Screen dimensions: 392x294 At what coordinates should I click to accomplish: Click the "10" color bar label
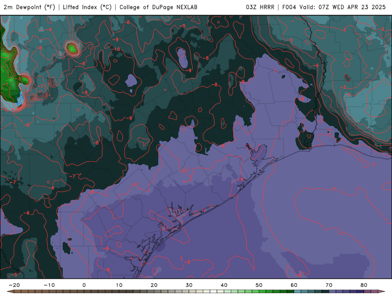pyautogui.click(x=119, y=285)
